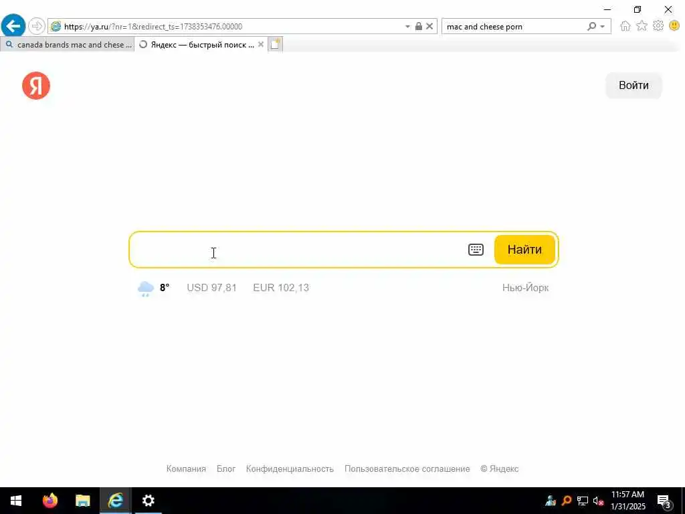685x514 pixels.
Task: Focus the URL address field
Action: click(x=231, y=27)
